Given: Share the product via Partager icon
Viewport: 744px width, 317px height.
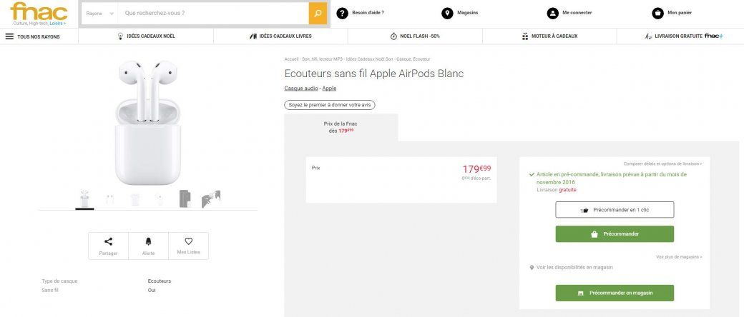Looking at the screenshot, I should point(109,241).
